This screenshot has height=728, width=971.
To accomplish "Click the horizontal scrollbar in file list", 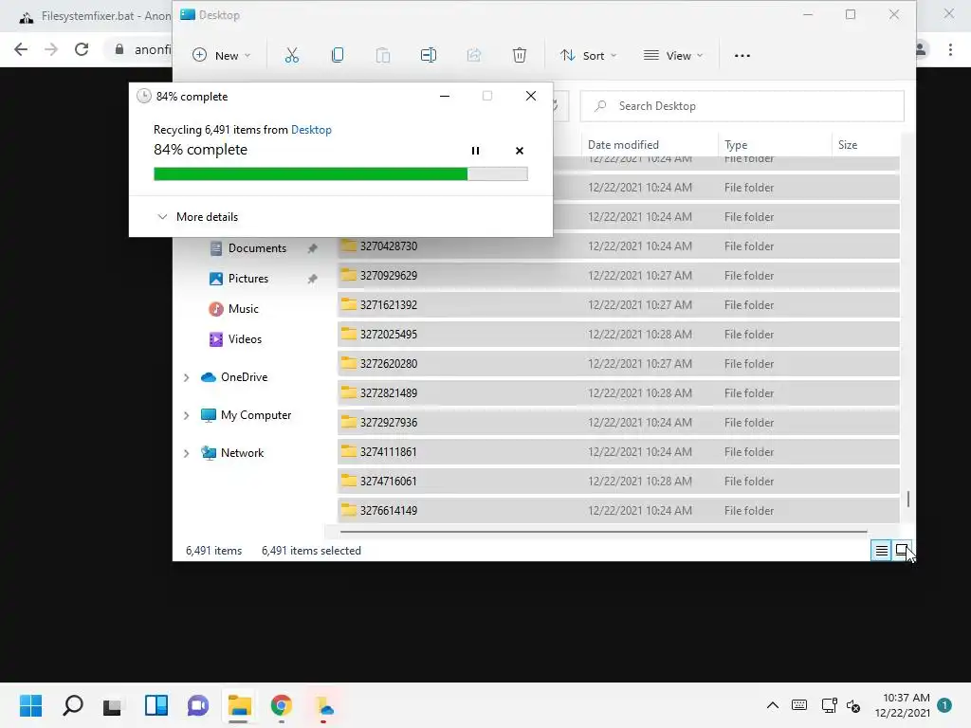I will click(604, 531).
